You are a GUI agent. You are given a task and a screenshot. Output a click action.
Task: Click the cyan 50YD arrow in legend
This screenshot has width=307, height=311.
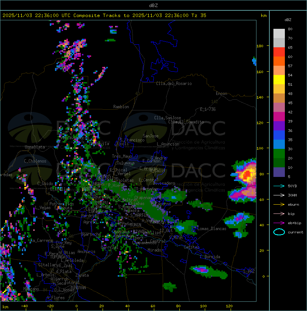279,186
